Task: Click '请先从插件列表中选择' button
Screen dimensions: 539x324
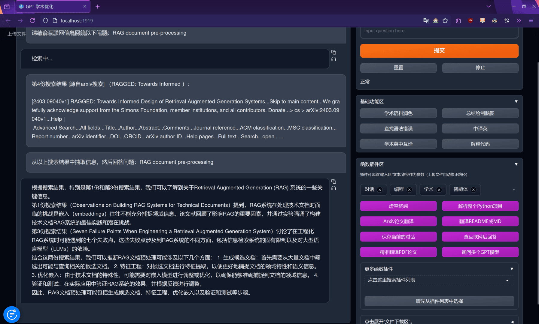Action: click(439, 301)
